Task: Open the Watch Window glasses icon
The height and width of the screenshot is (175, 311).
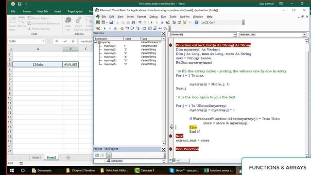Action: pos(155,28)
